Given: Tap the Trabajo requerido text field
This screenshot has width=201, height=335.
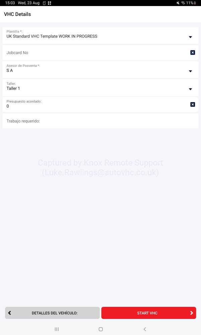Looking at the screenshot, I should coord(100,121).
